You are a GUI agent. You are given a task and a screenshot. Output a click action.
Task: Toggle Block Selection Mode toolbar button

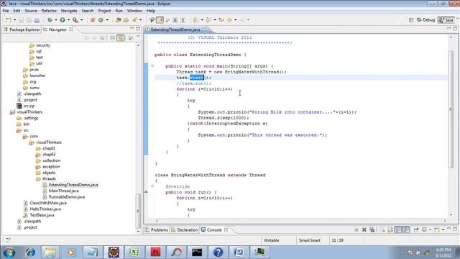pyautogui.click(x=175, y=20)
